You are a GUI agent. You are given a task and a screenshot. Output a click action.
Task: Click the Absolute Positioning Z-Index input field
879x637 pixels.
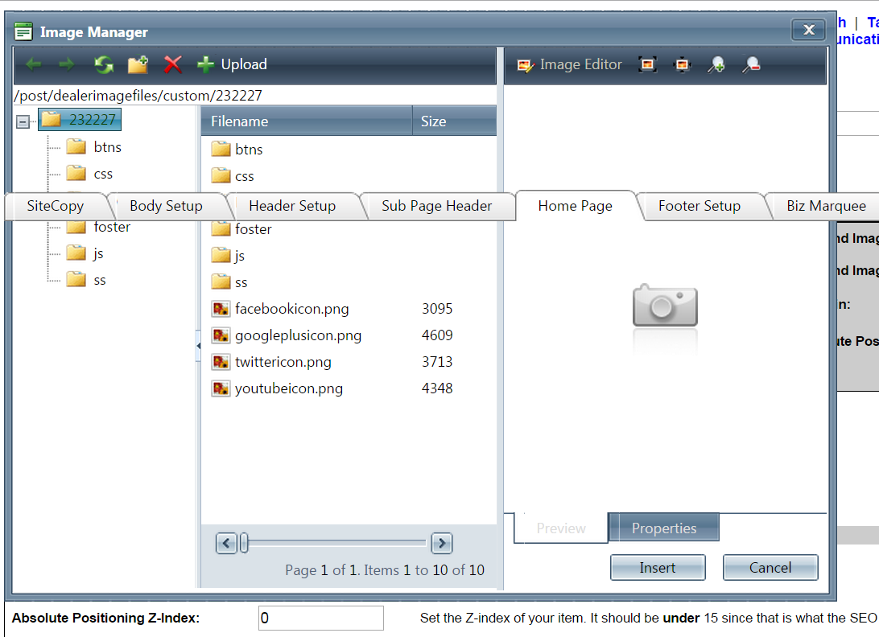[x=320, y=618]
